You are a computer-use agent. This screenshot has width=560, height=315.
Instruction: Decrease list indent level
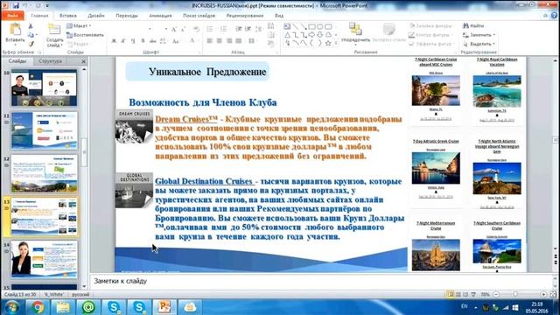point(239,29)
